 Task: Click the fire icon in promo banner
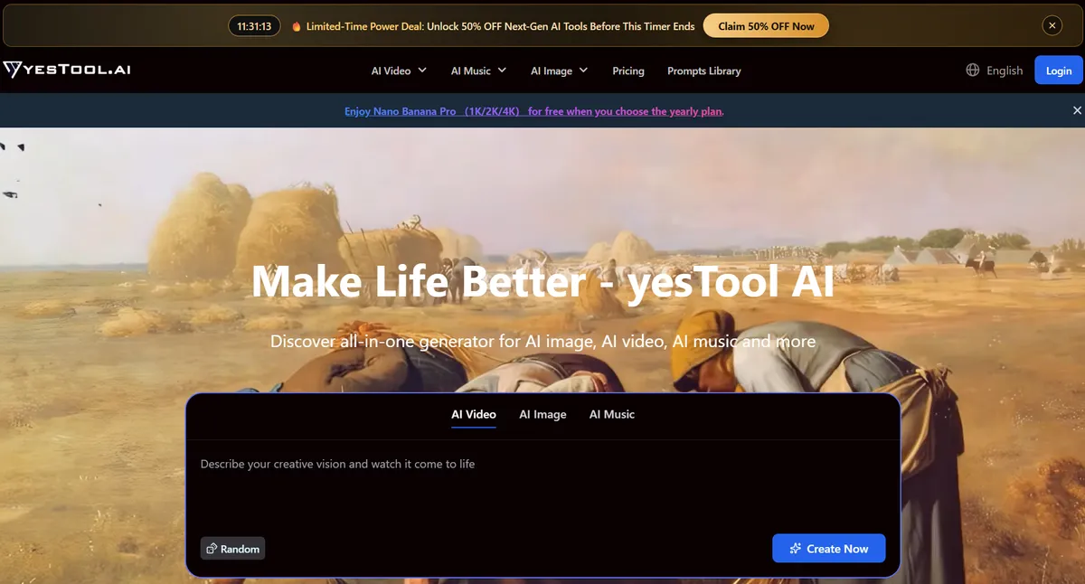pyautogui.click(x=297, y=26)
